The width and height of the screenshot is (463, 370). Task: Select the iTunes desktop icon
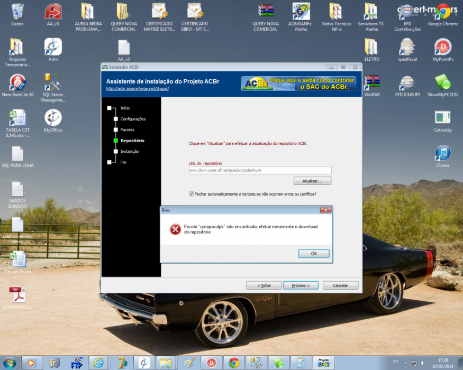pos(442,156)
